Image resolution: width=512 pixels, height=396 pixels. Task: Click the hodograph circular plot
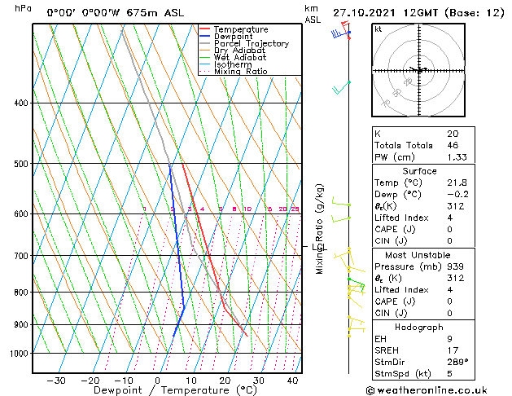tap(419, 71)
